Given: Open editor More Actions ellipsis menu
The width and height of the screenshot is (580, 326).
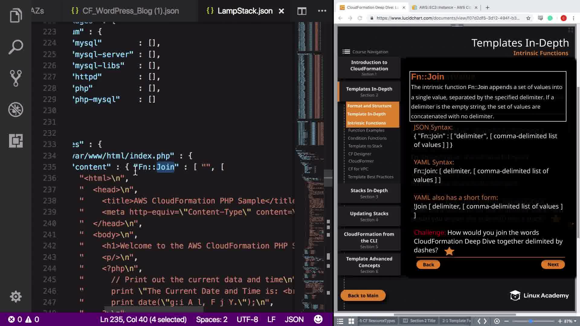Looking at the screenshot, I should [x=322, y=11].
